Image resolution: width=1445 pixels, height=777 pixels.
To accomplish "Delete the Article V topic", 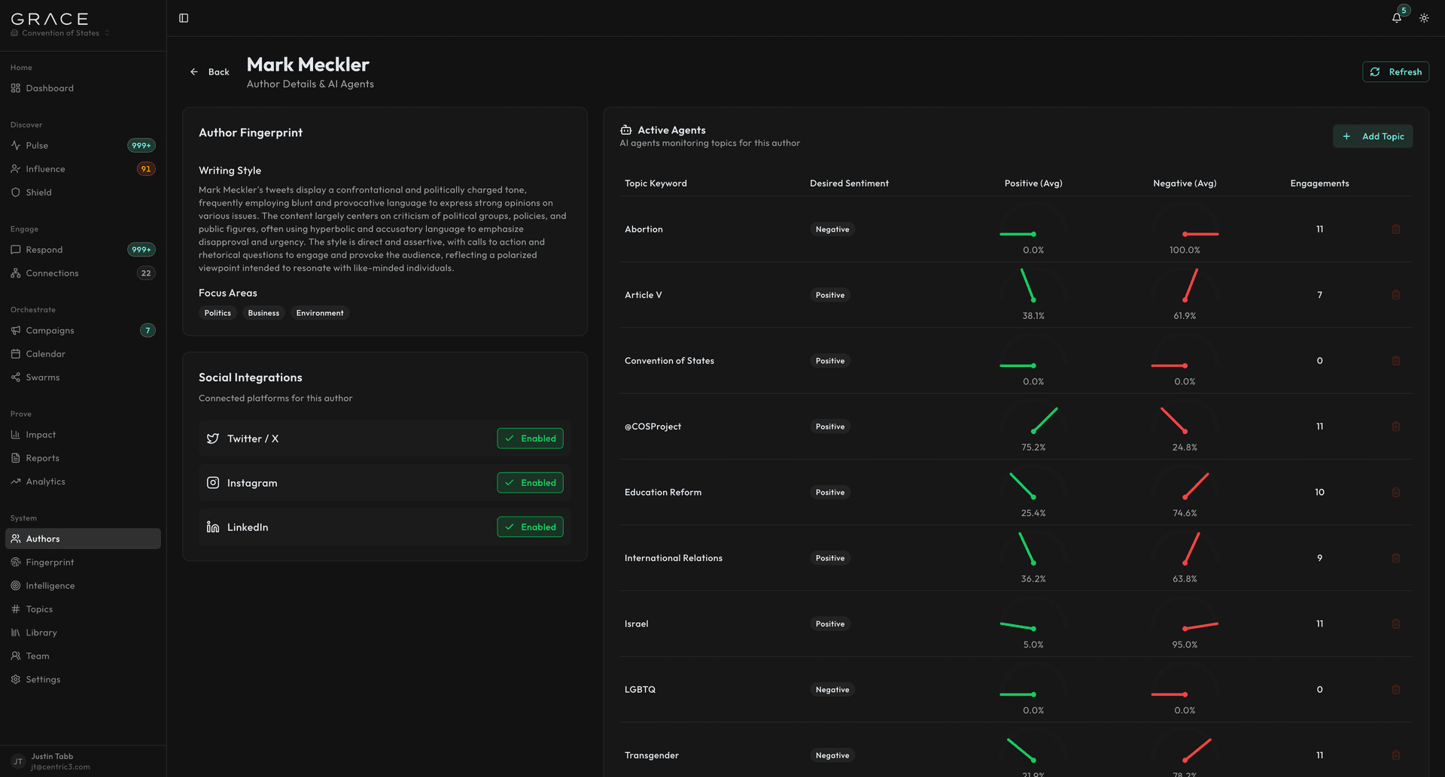I will tap(1396, 295).
